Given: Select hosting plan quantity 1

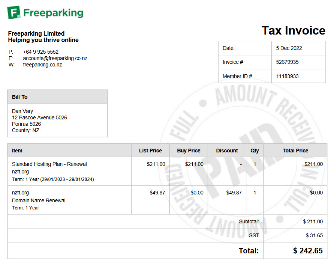Looking at the screenshot, I should coord(255,164).
